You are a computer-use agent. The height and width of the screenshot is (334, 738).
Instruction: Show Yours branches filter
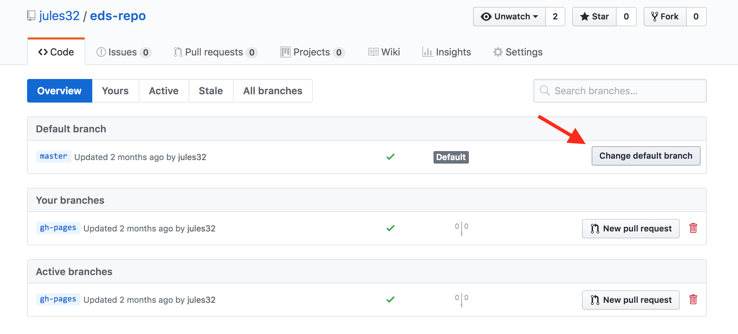115,91
